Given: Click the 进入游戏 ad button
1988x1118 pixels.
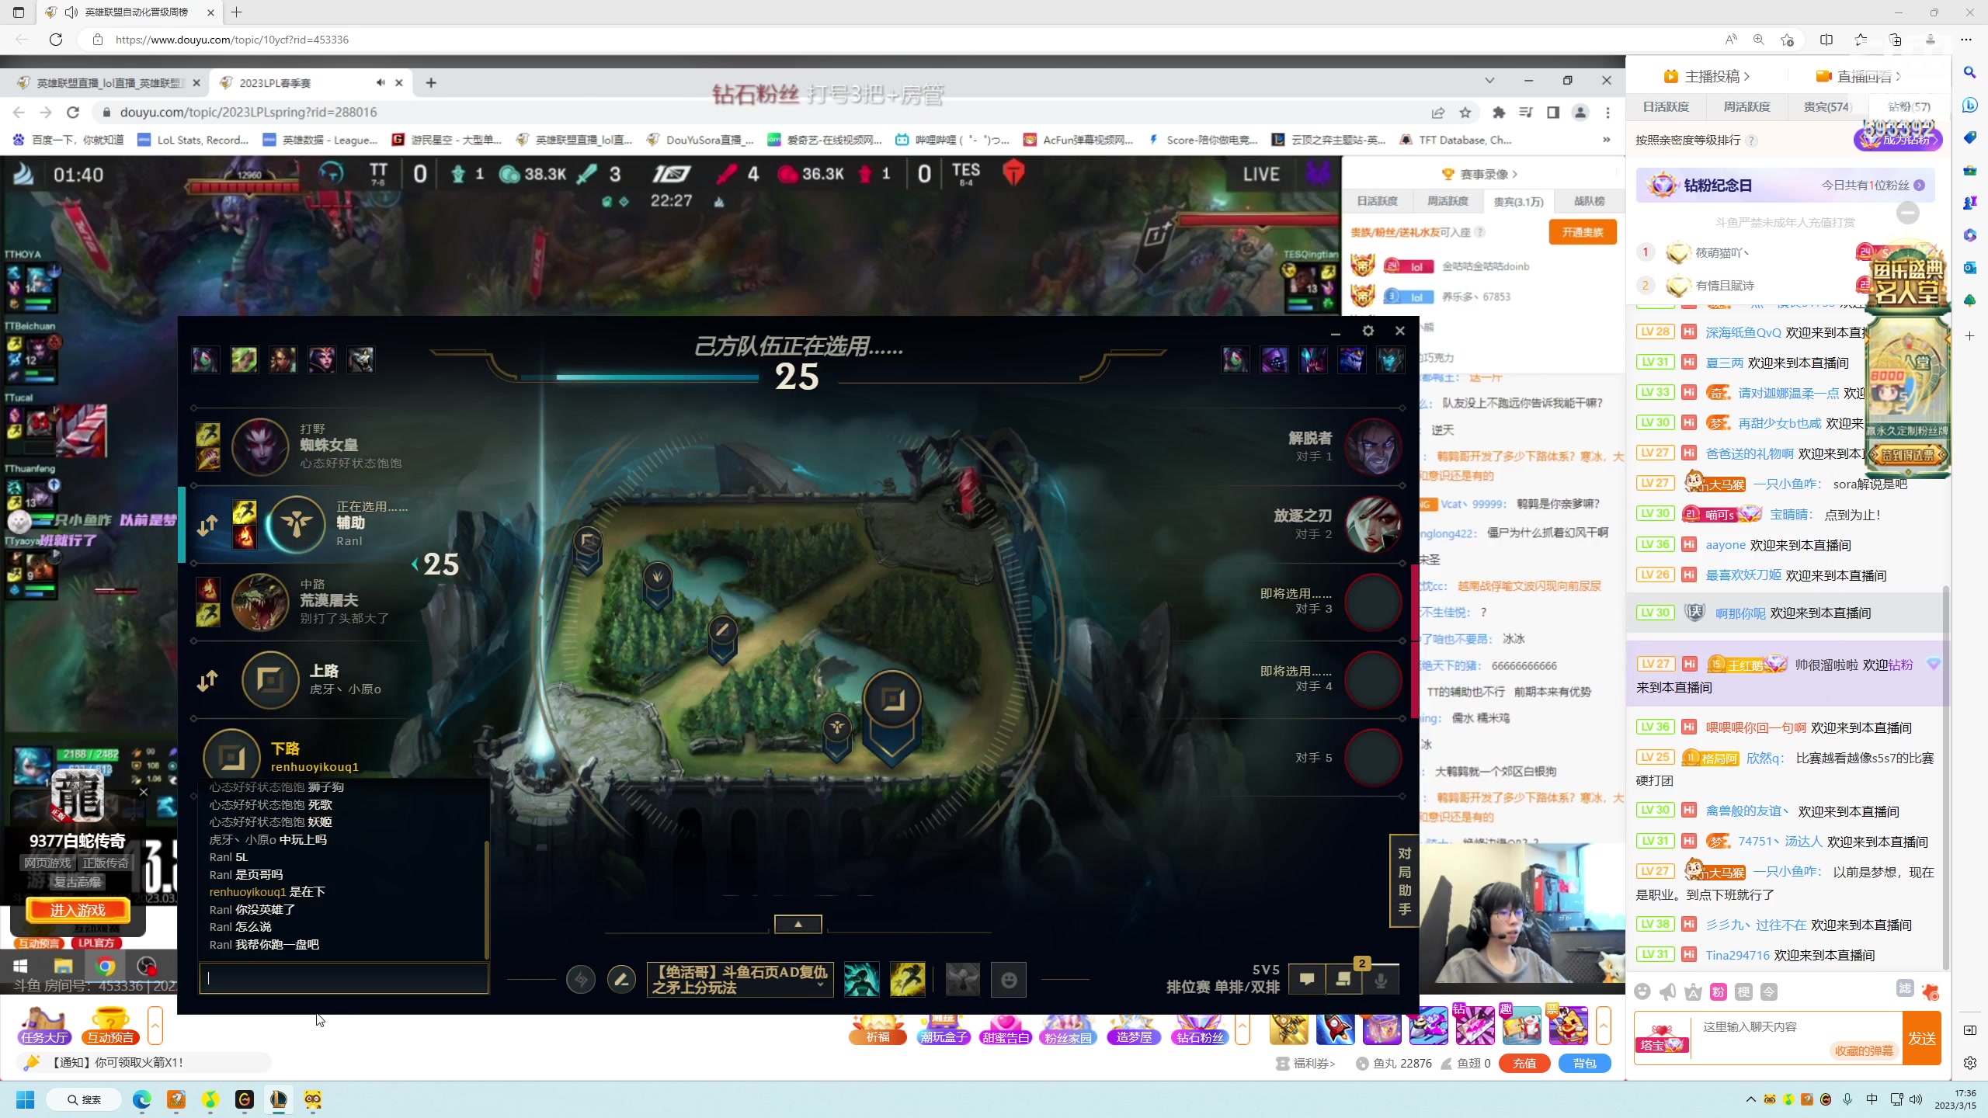Looking at the screenshot, I should click(78, 911).
